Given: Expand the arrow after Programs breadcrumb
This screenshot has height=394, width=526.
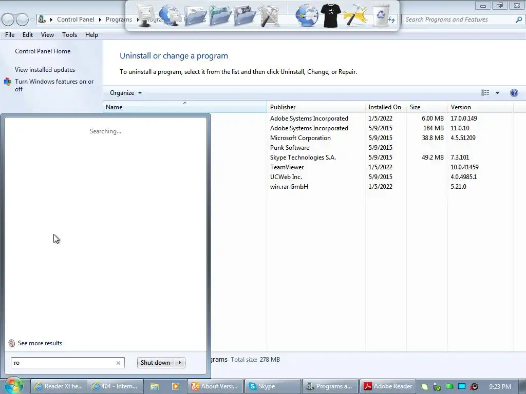Looking at the screenshot, I should coord(138,19).
